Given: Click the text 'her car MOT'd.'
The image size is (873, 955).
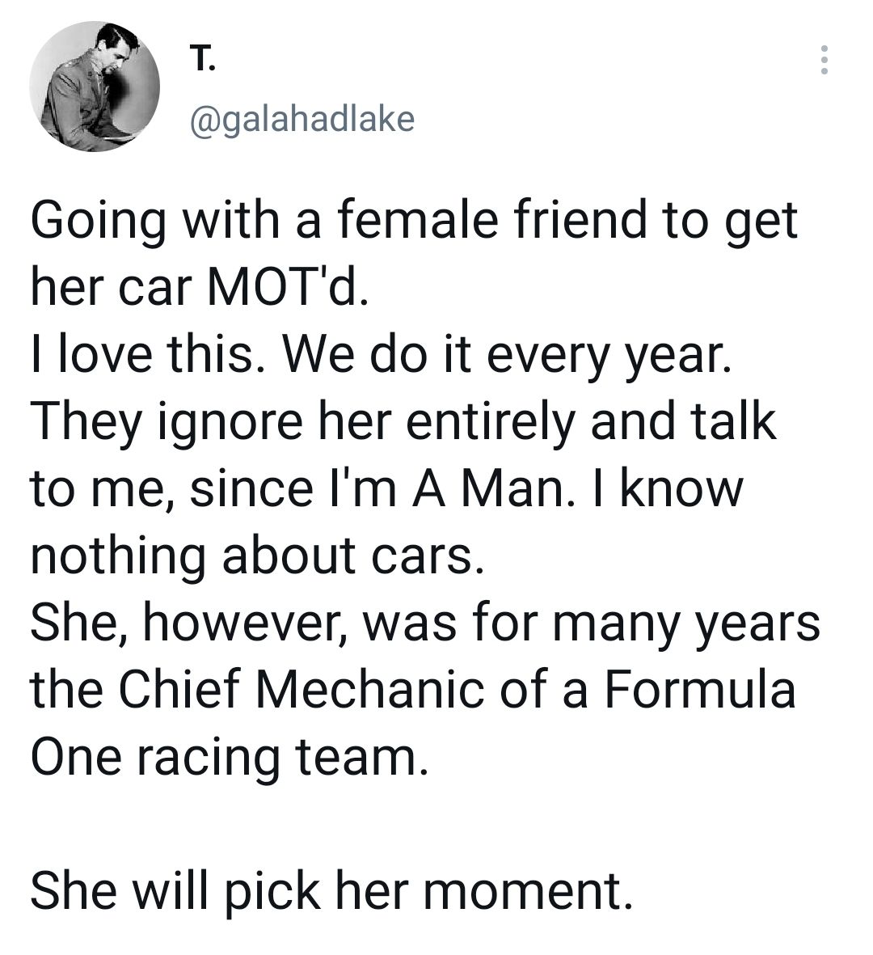Looking at the screenshot, I should [200, 286].
